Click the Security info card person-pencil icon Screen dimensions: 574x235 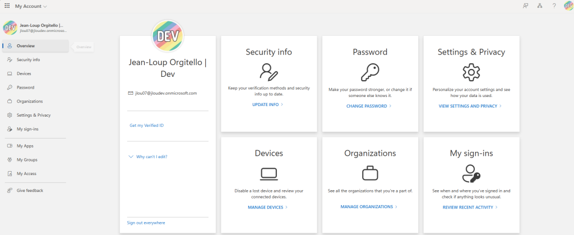[x=269, y=72]
